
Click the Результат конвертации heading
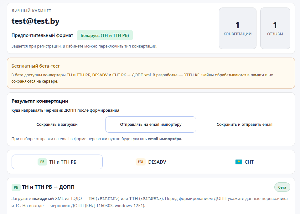[40, 101]
